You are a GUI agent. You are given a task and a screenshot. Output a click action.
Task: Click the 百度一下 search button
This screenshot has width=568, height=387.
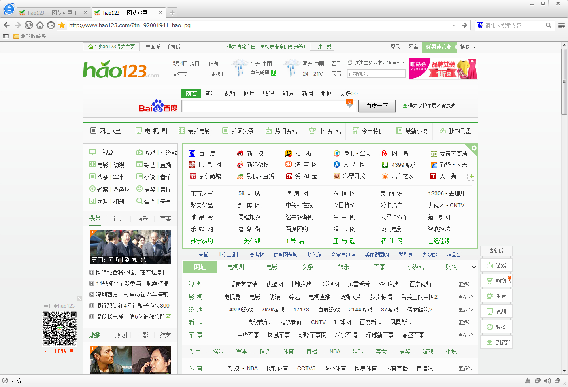377,106
